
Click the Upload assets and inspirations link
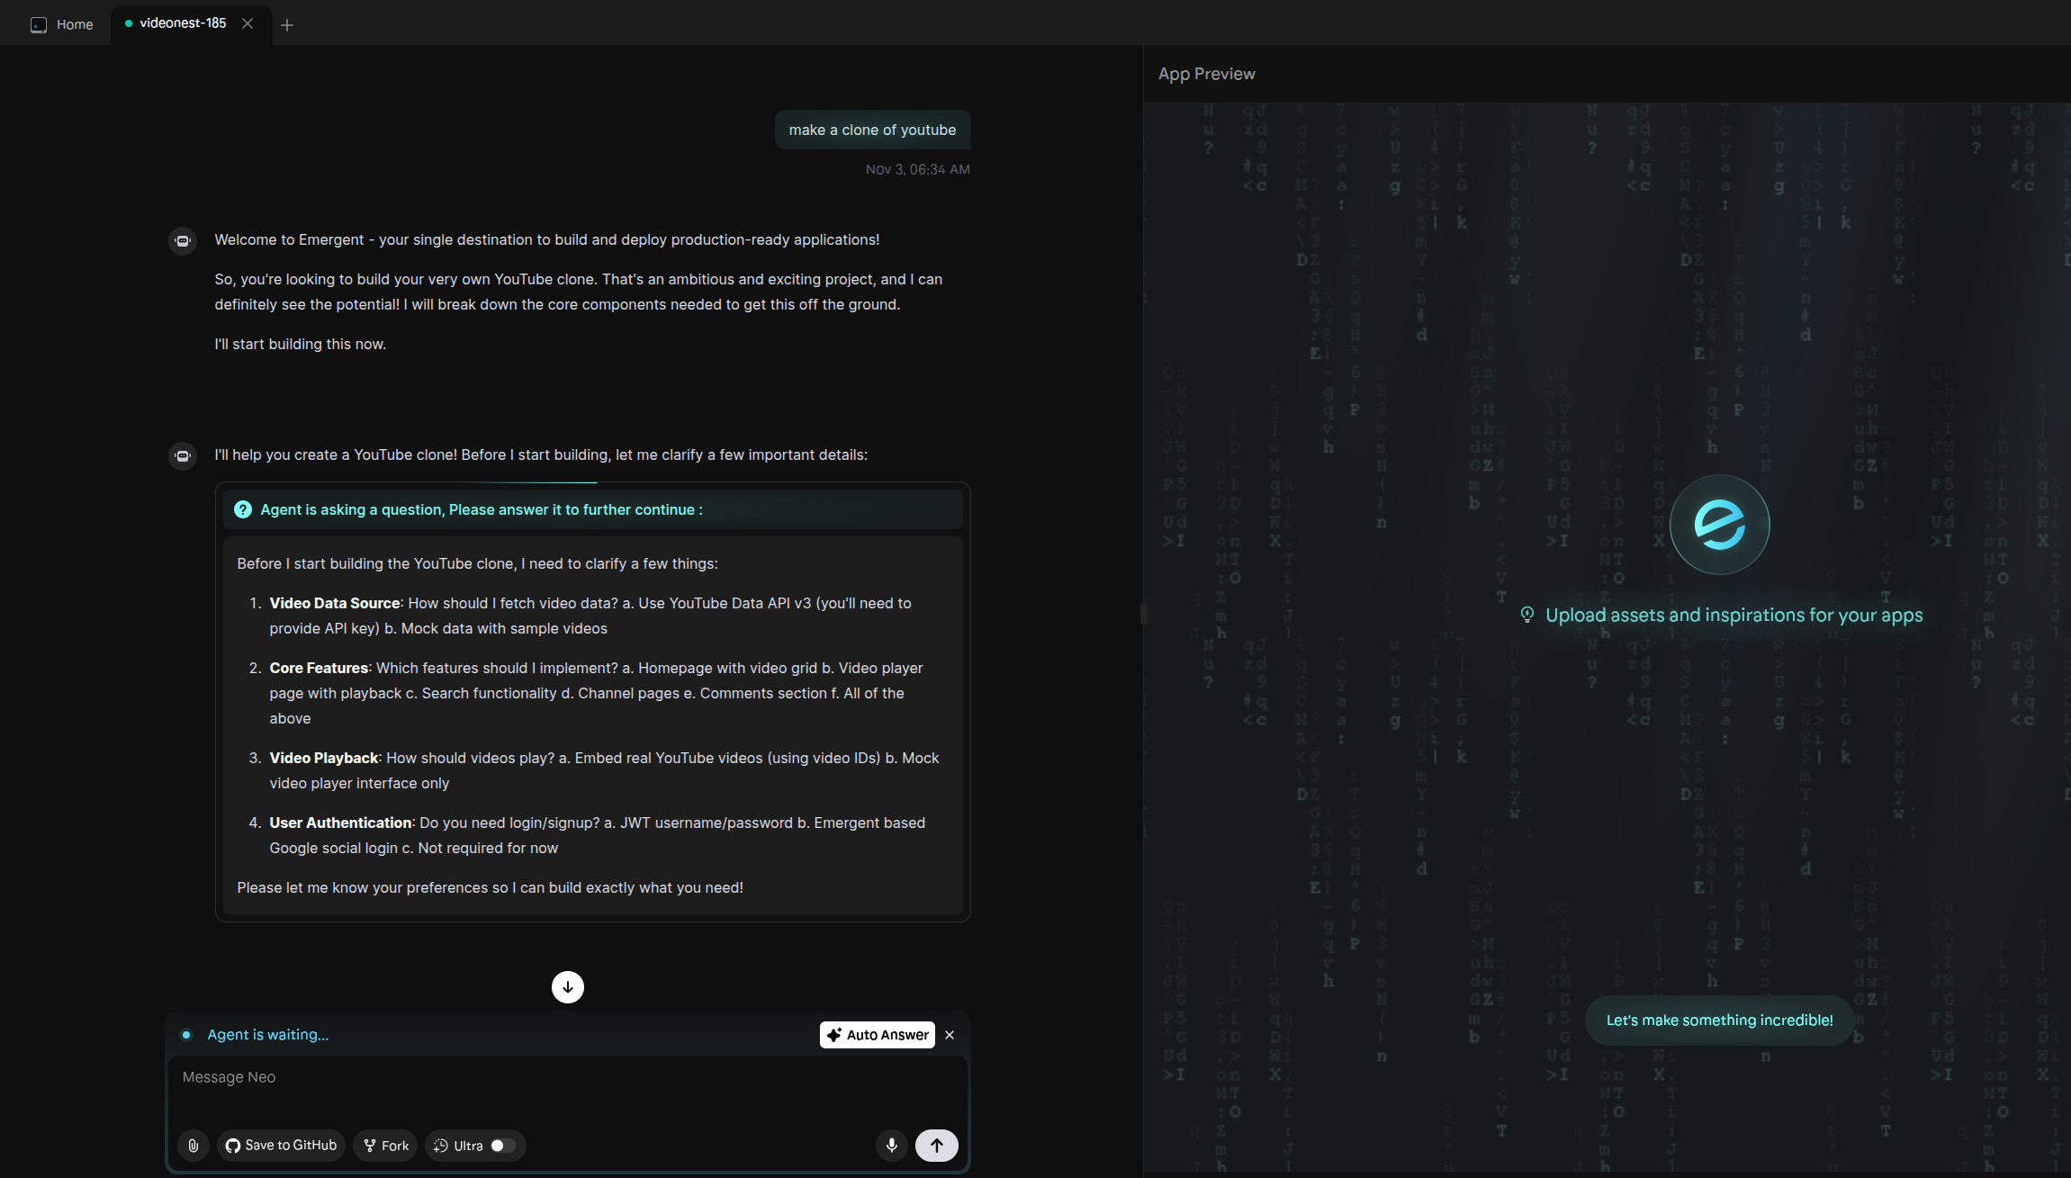(1733, 616)
